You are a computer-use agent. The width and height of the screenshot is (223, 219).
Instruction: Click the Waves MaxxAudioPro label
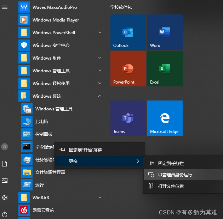coord(55,7)
